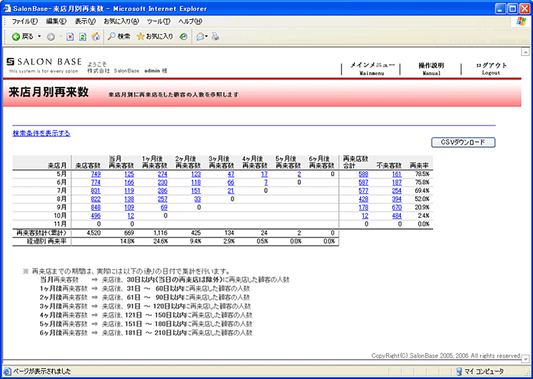Click the 230 link in 6月 row
533x379 pixels.
coord(162,183)
